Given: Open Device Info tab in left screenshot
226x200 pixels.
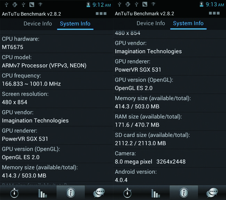Looking at the screenshot, I should 38,24.
